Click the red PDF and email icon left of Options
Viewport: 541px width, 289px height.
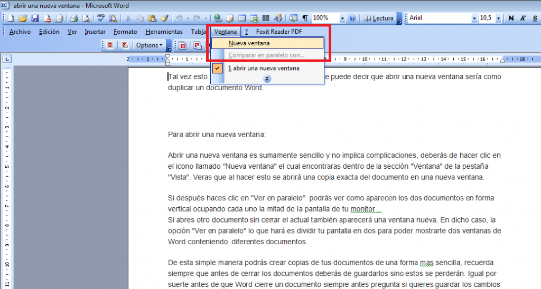pyautogui.click(x=125, y=45)
